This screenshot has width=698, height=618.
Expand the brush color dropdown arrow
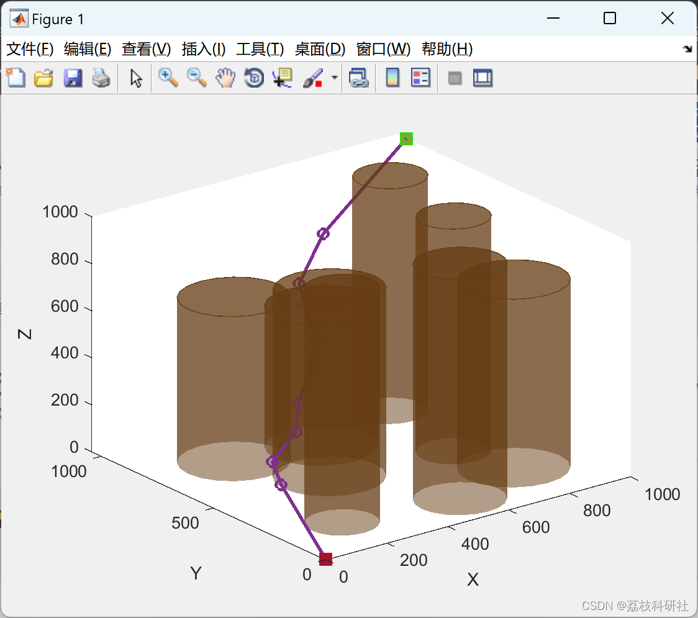(x=334, y=78)
